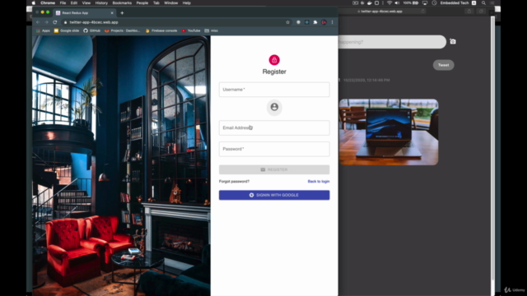Viewport: 527px width, 296px height.
Task: Open the Apple menu
Action: tap(34, 3)
